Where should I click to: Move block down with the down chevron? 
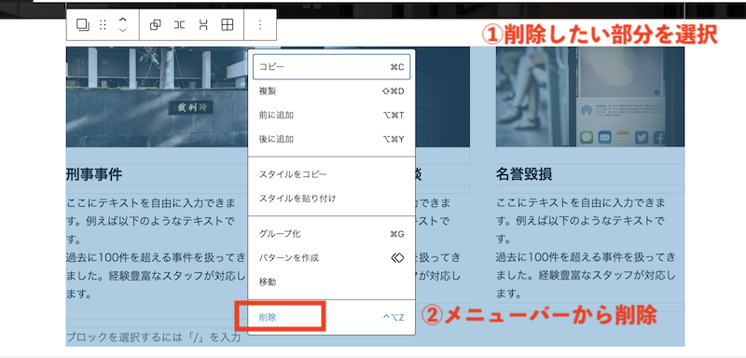pyautogui.click(x=123, y=31)
